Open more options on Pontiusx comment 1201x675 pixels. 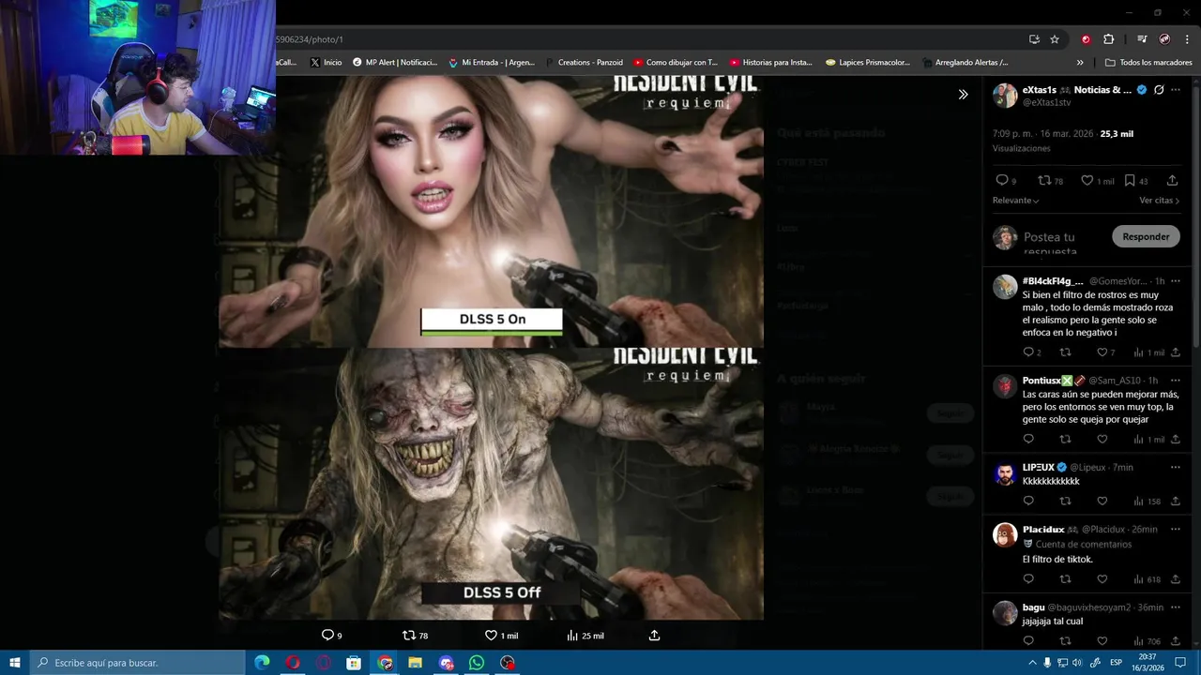(x=1175, y=380)
